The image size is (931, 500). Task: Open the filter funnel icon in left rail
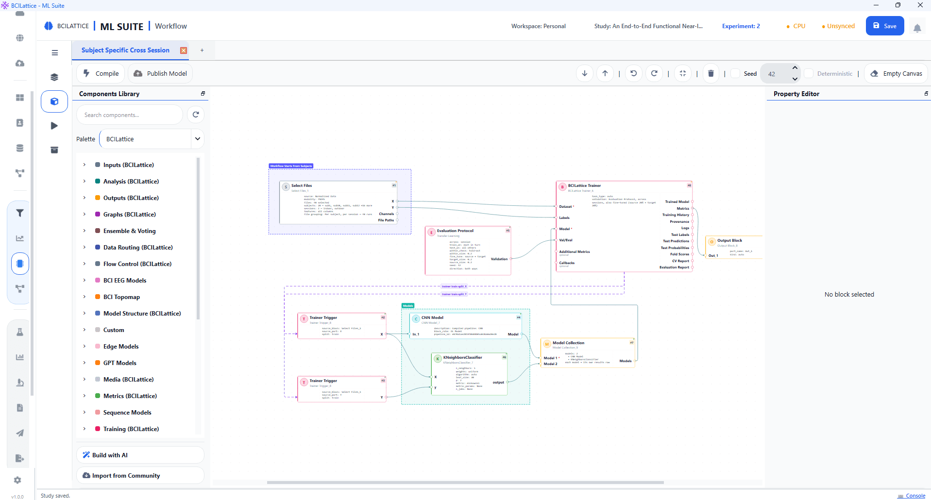(20, 213)
